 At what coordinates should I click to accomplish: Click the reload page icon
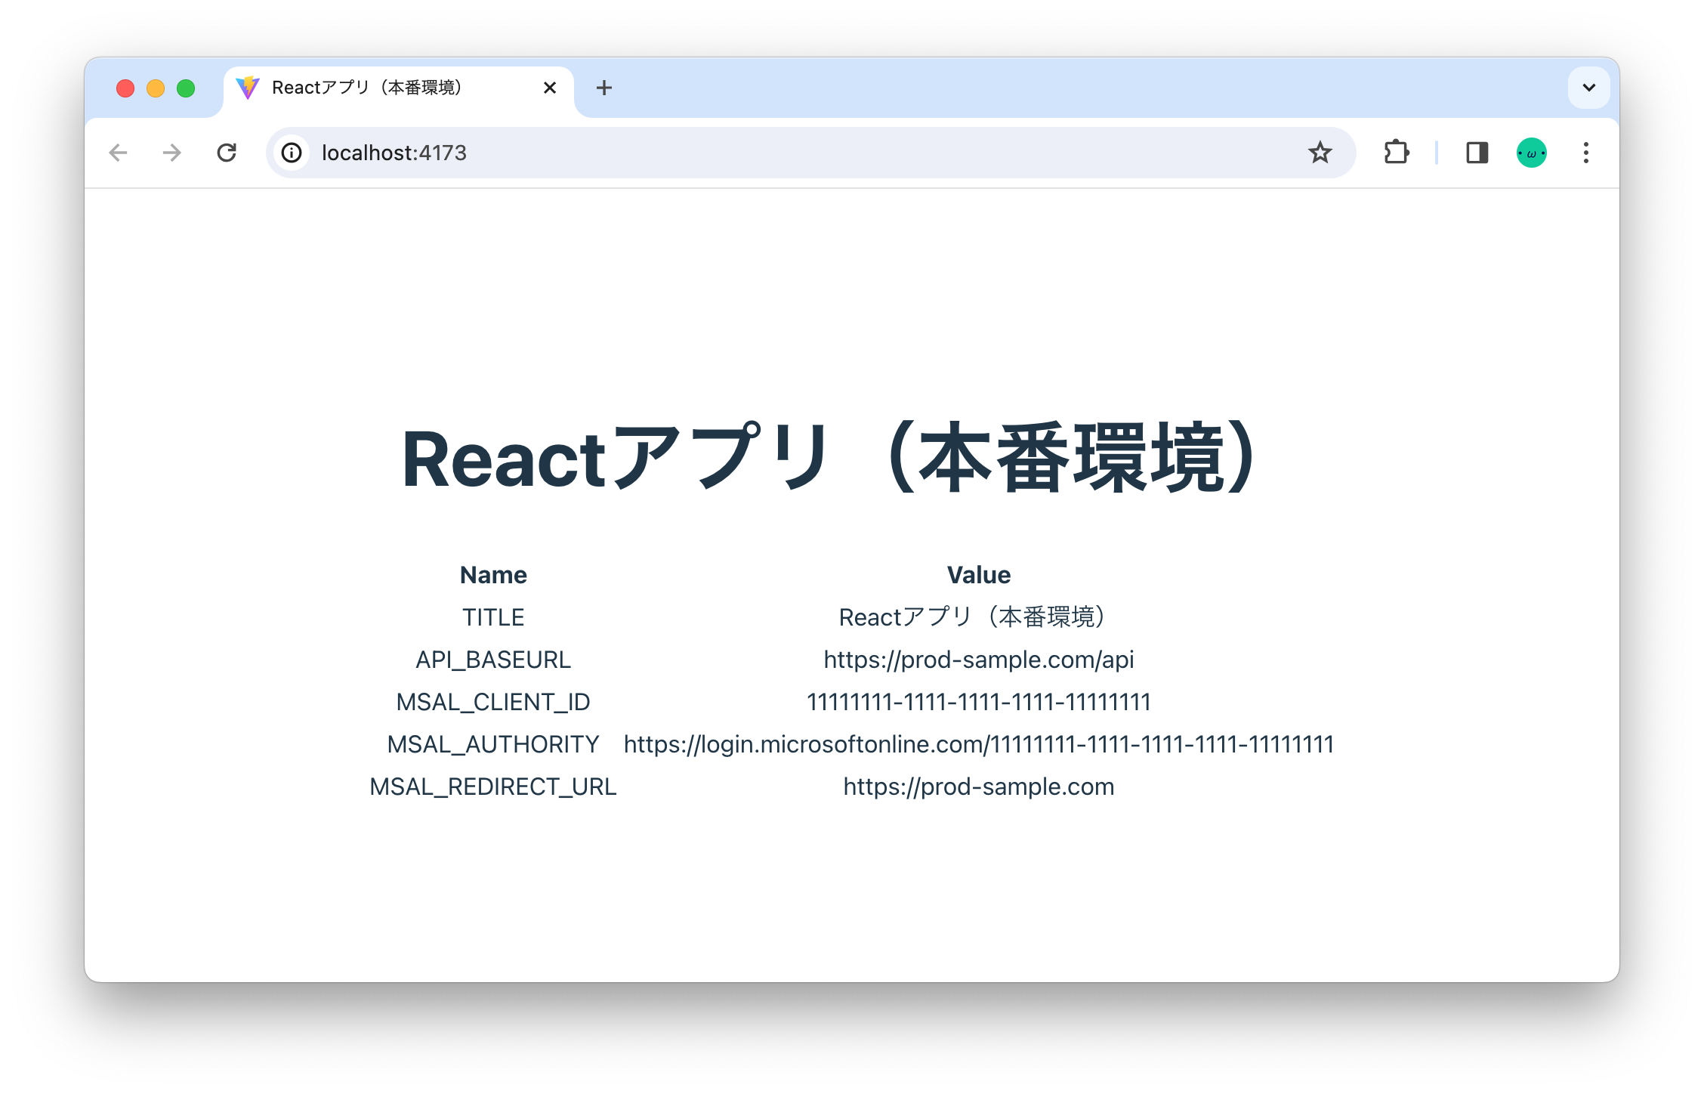[227, 153]
